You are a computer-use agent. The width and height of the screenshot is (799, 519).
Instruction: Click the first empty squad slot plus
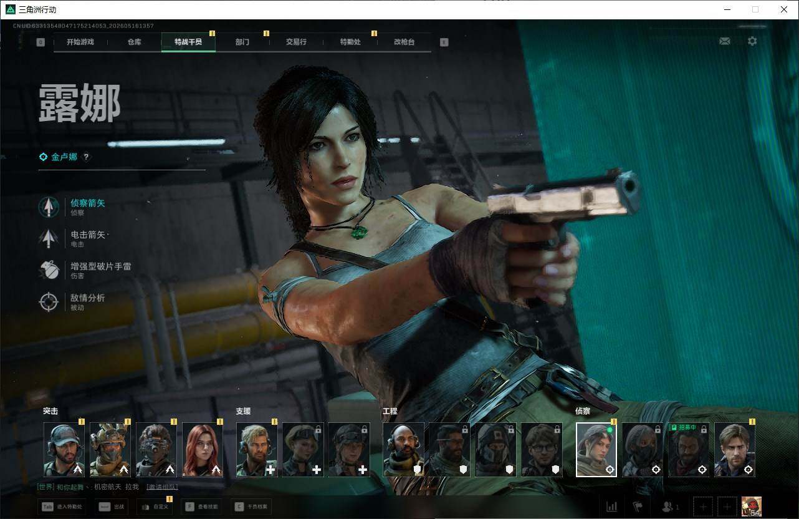click(703, 507)
